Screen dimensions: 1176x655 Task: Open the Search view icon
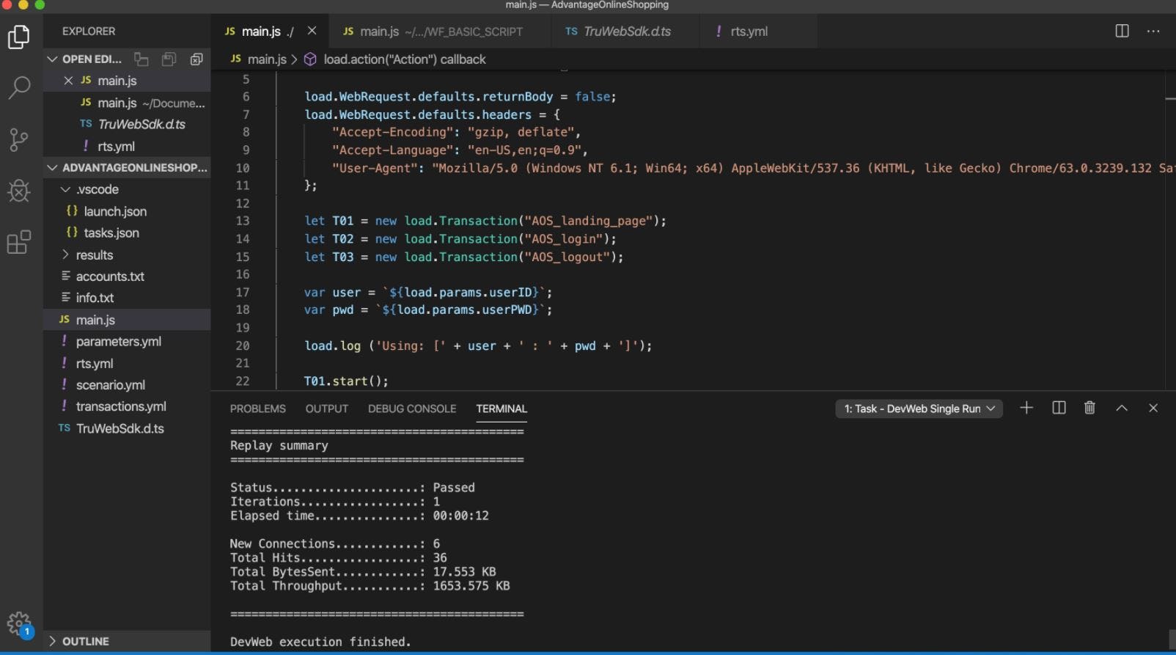point(19,87)
